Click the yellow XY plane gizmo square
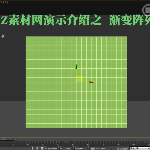150x150 pixels. (x=79, y=79)
